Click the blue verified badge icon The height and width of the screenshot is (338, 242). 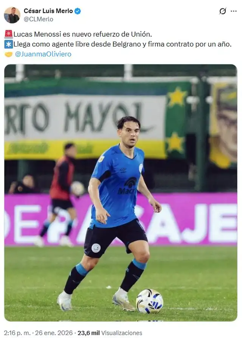pyautogui.click(x=78, y=11)
